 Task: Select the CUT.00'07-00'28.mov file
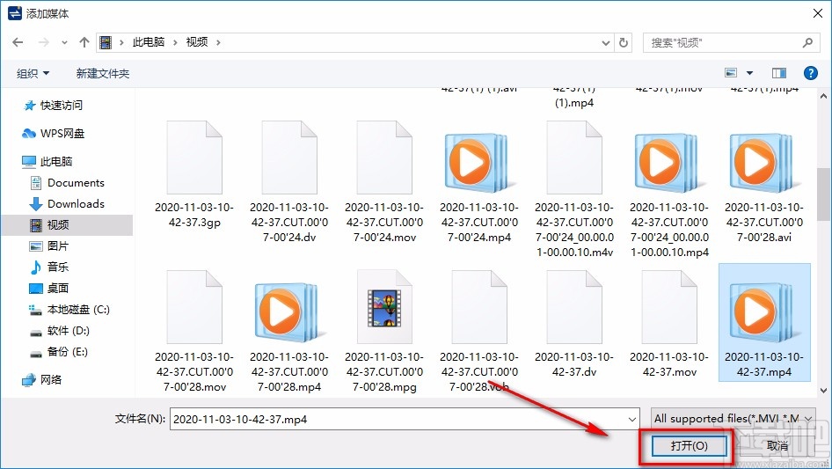tap(194, 332)
